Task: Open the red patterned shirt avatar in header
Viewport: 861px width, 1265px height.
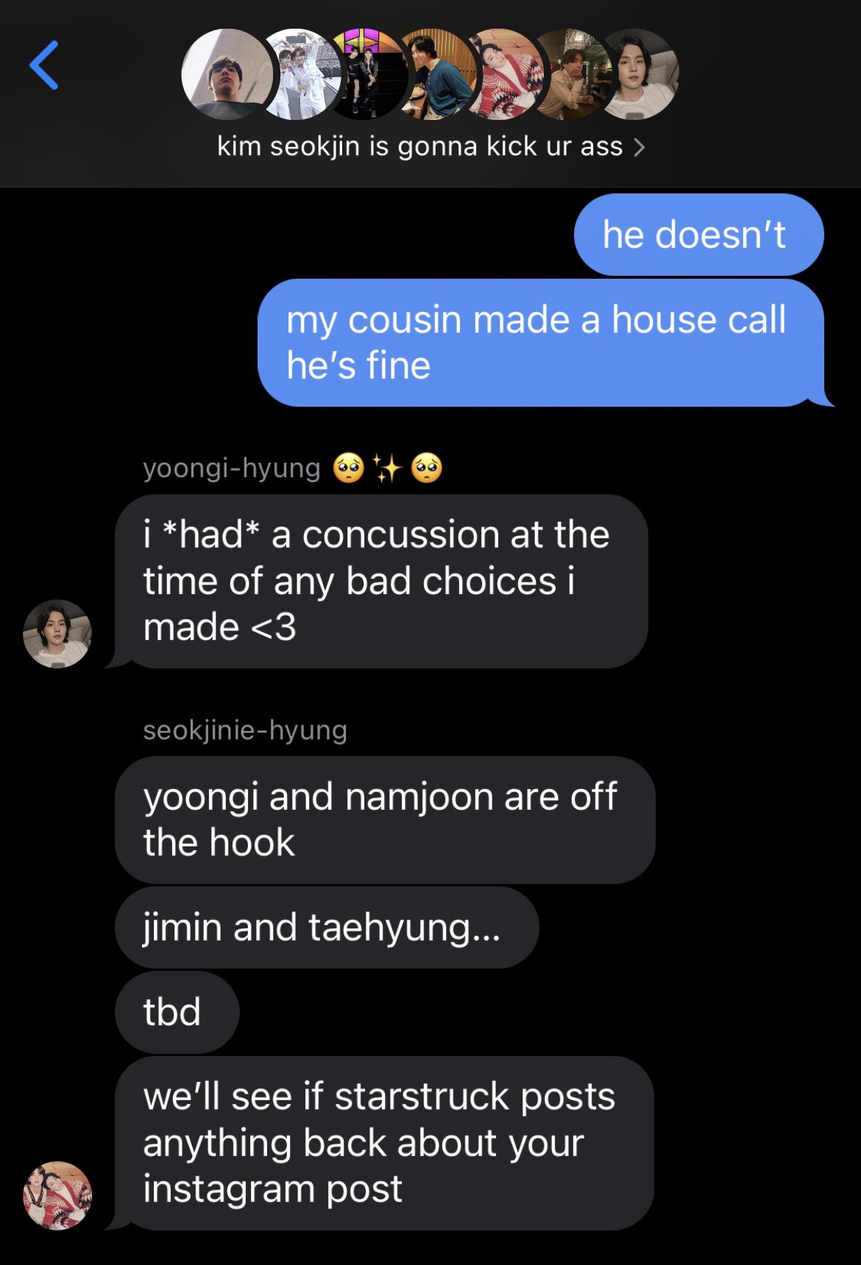Action: [506, 74]
